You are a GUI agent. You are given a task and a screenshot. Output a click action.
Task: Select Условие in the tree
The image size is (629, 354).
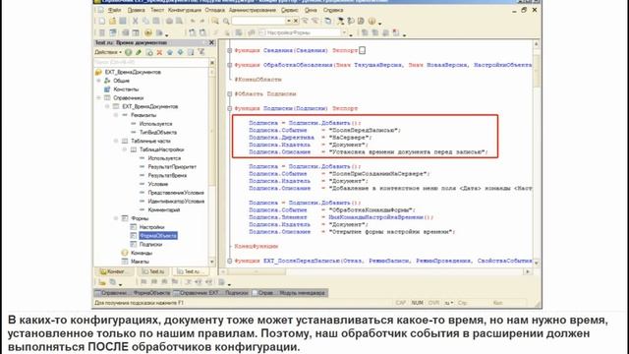click(158, 184)
